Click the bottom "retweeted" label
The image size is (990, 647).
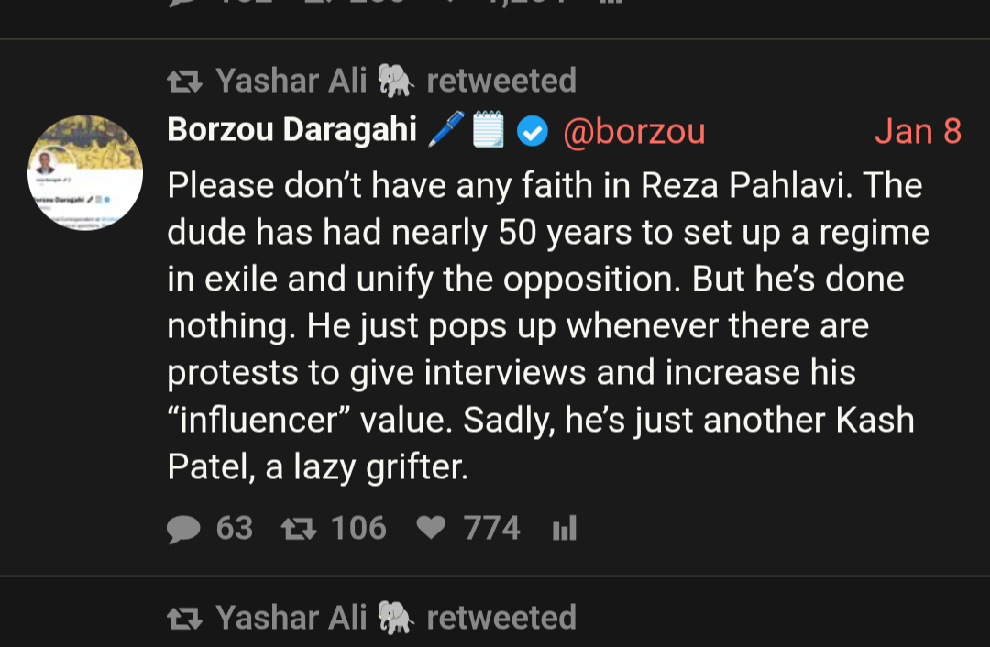pyautogui.click(x=501, y=618)
